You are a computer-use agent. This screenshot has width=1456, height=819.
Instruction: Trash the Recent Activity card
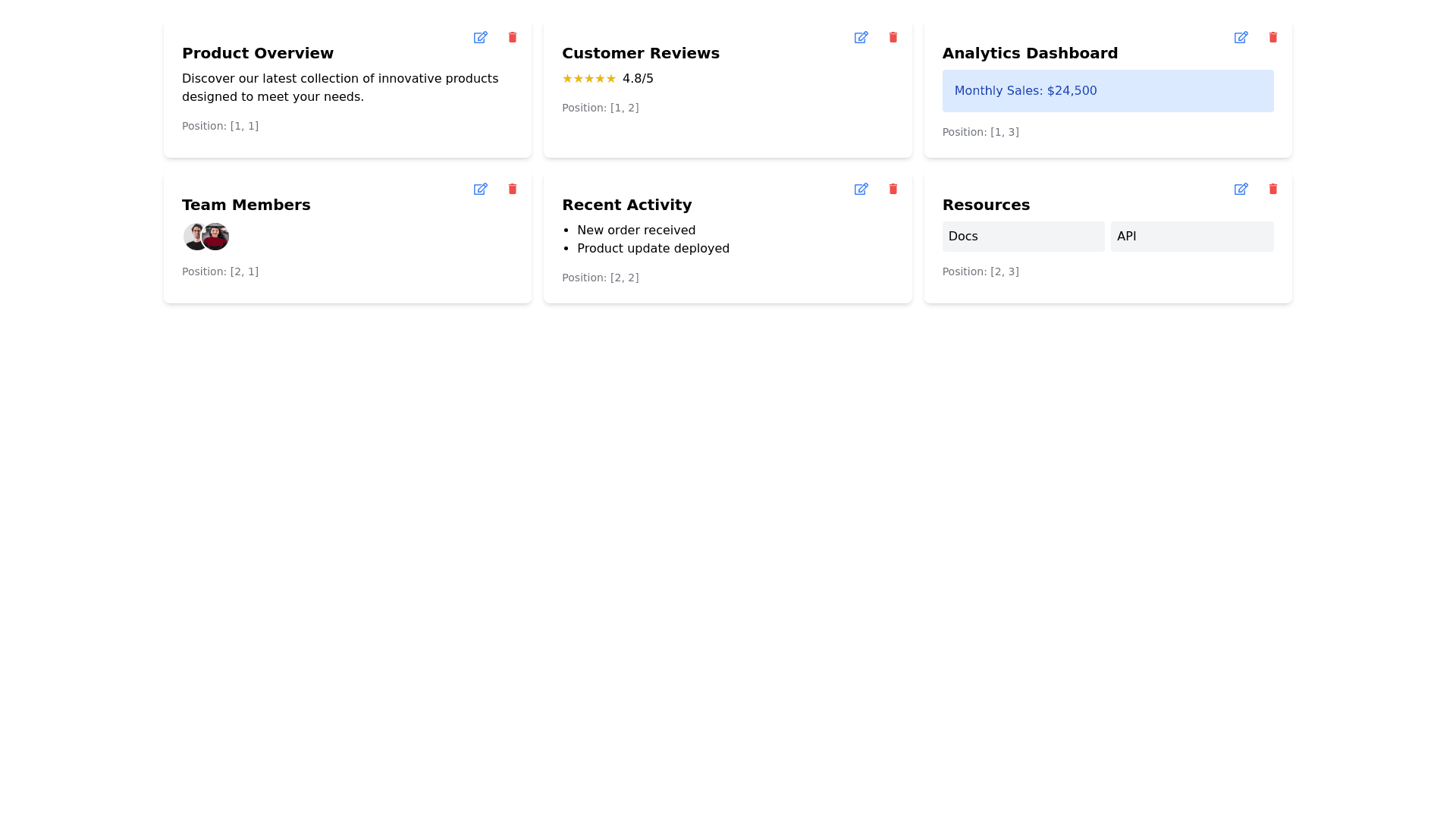click(893, 189)
